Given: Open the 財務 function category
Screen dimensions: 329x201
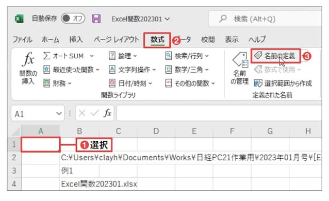Looking at the screenshot, I should (57, 83).
